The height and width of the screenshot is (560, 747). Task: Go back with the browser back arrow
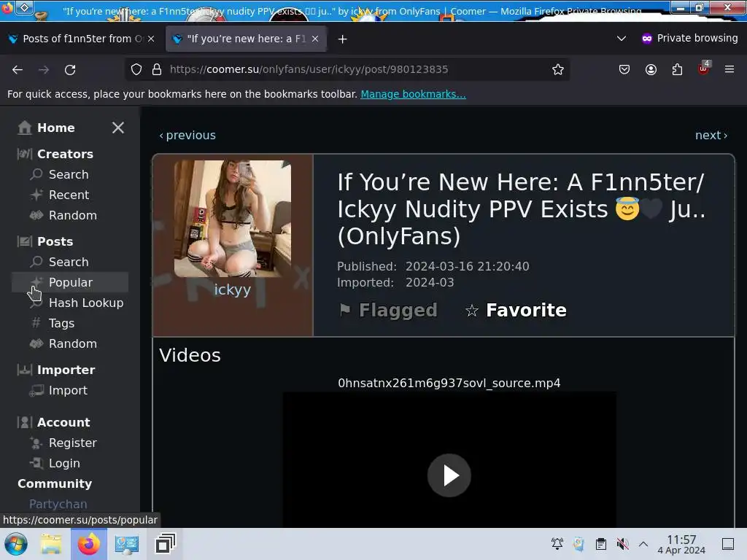point(18,69)
